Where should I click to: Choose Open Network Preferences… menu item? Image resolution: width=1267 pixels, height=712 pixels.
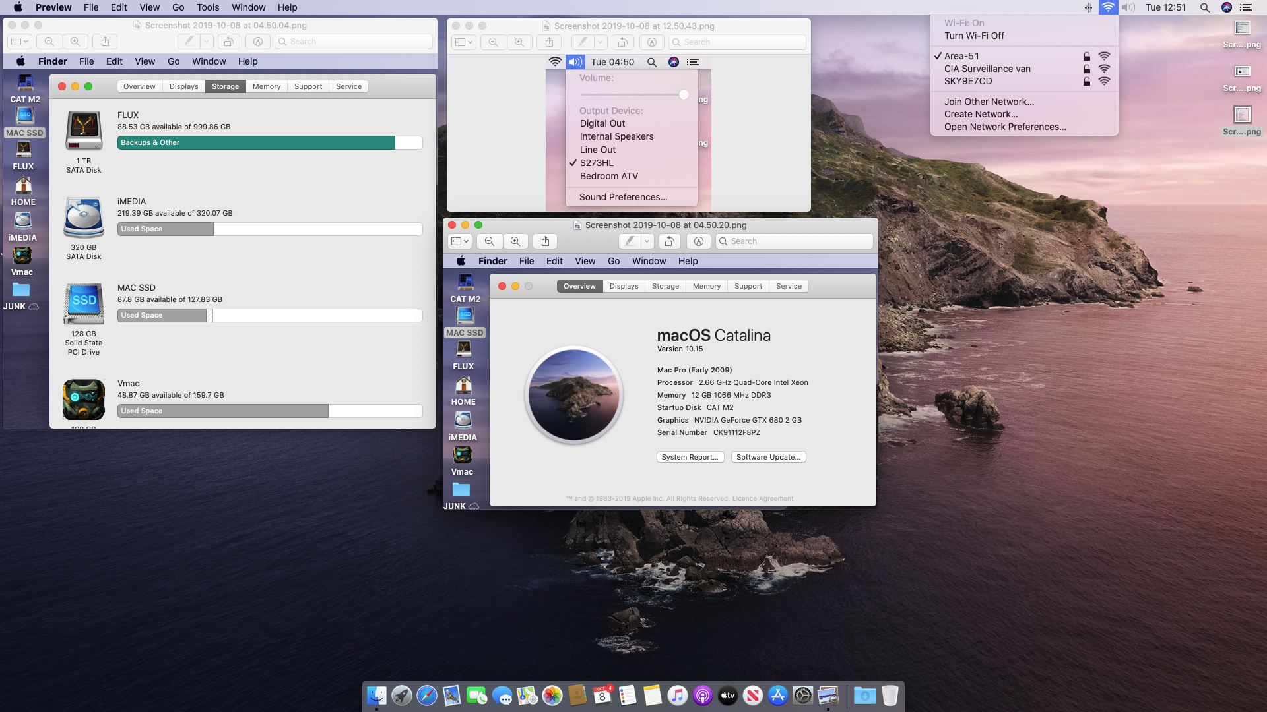pyautogui.click(x=1004, y=127)
